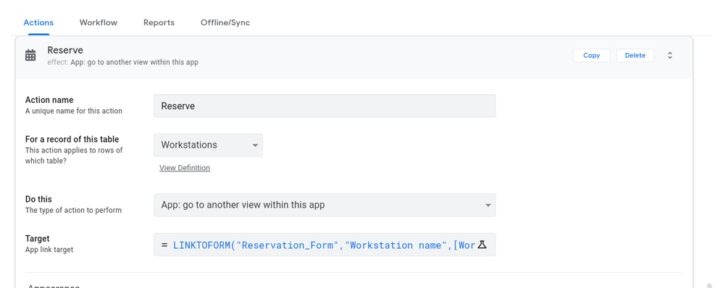Image resolution: width=723 pixels, height=288 pixels.
Task: Click the calendar icon beside Reserve
Action: pos(30,55)
